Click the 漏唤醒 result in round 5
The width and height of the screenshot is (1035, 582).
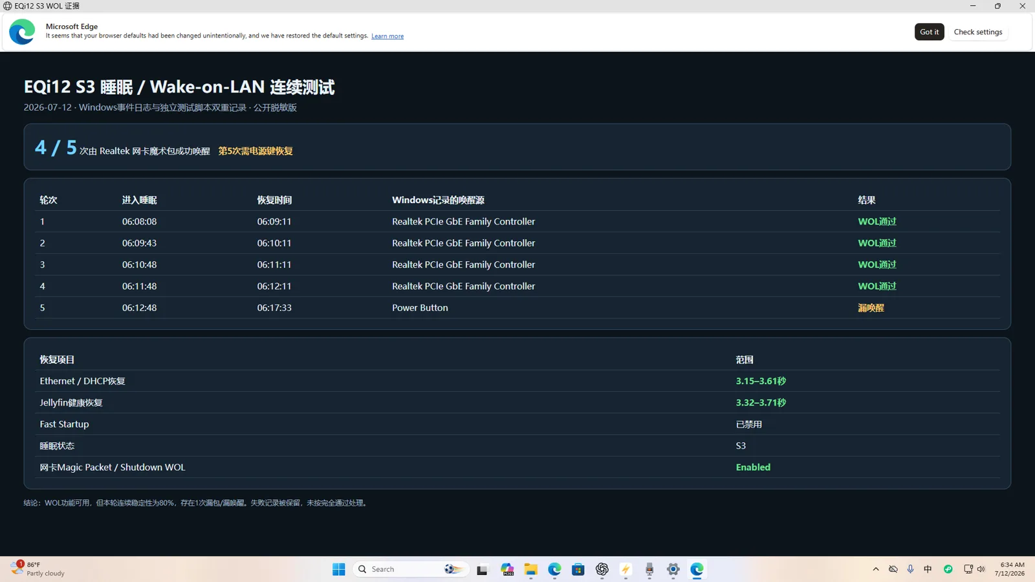pos(871,308)
